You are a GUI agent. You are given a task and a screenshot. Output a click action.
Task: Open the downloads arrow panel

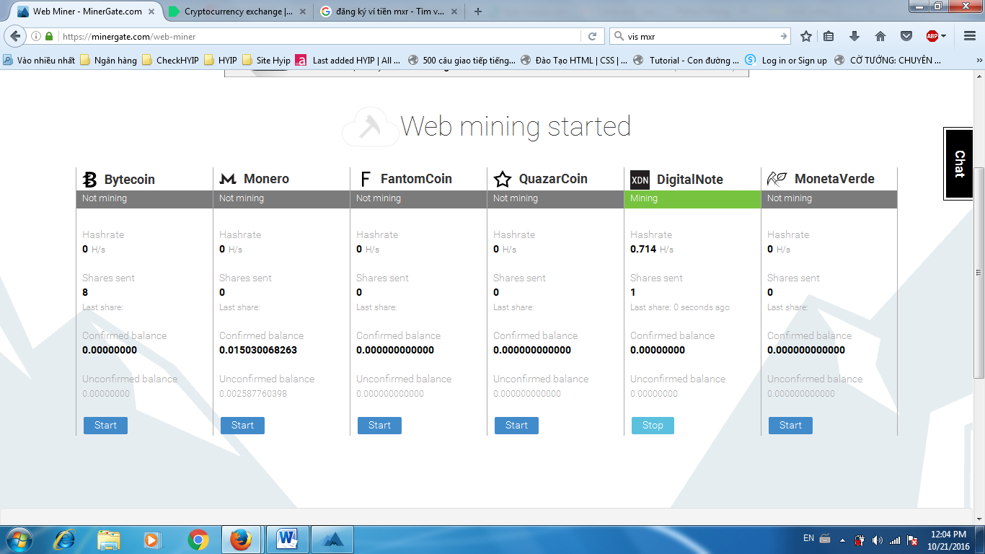pyautogui.click(x=854, y=36)
